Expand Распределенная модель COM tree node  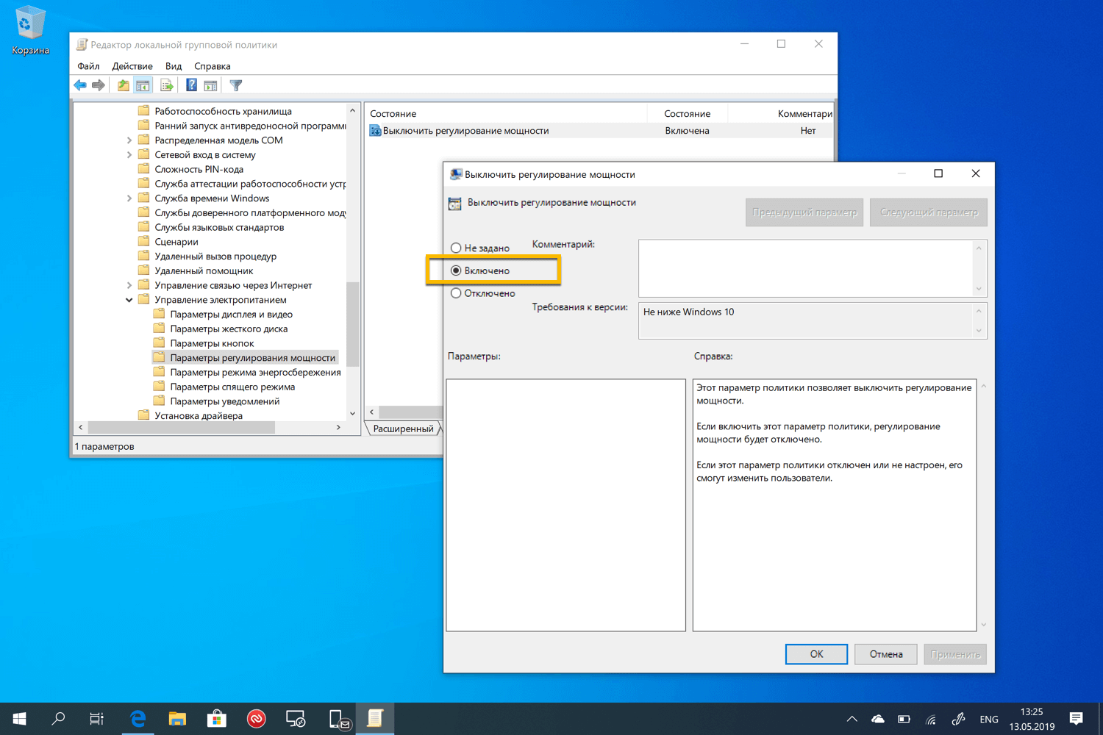tap(129, 140)
